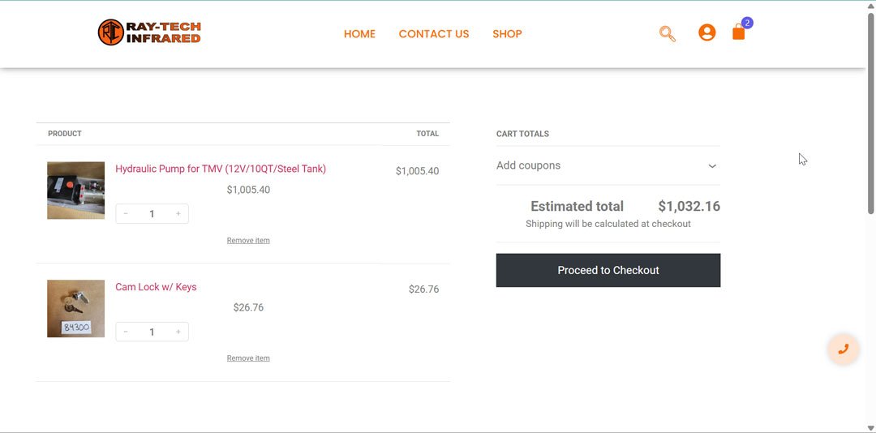Viewport: 876px width, 433px height.
Task: Navigate to the Shop menu
Action: [507, 34]
